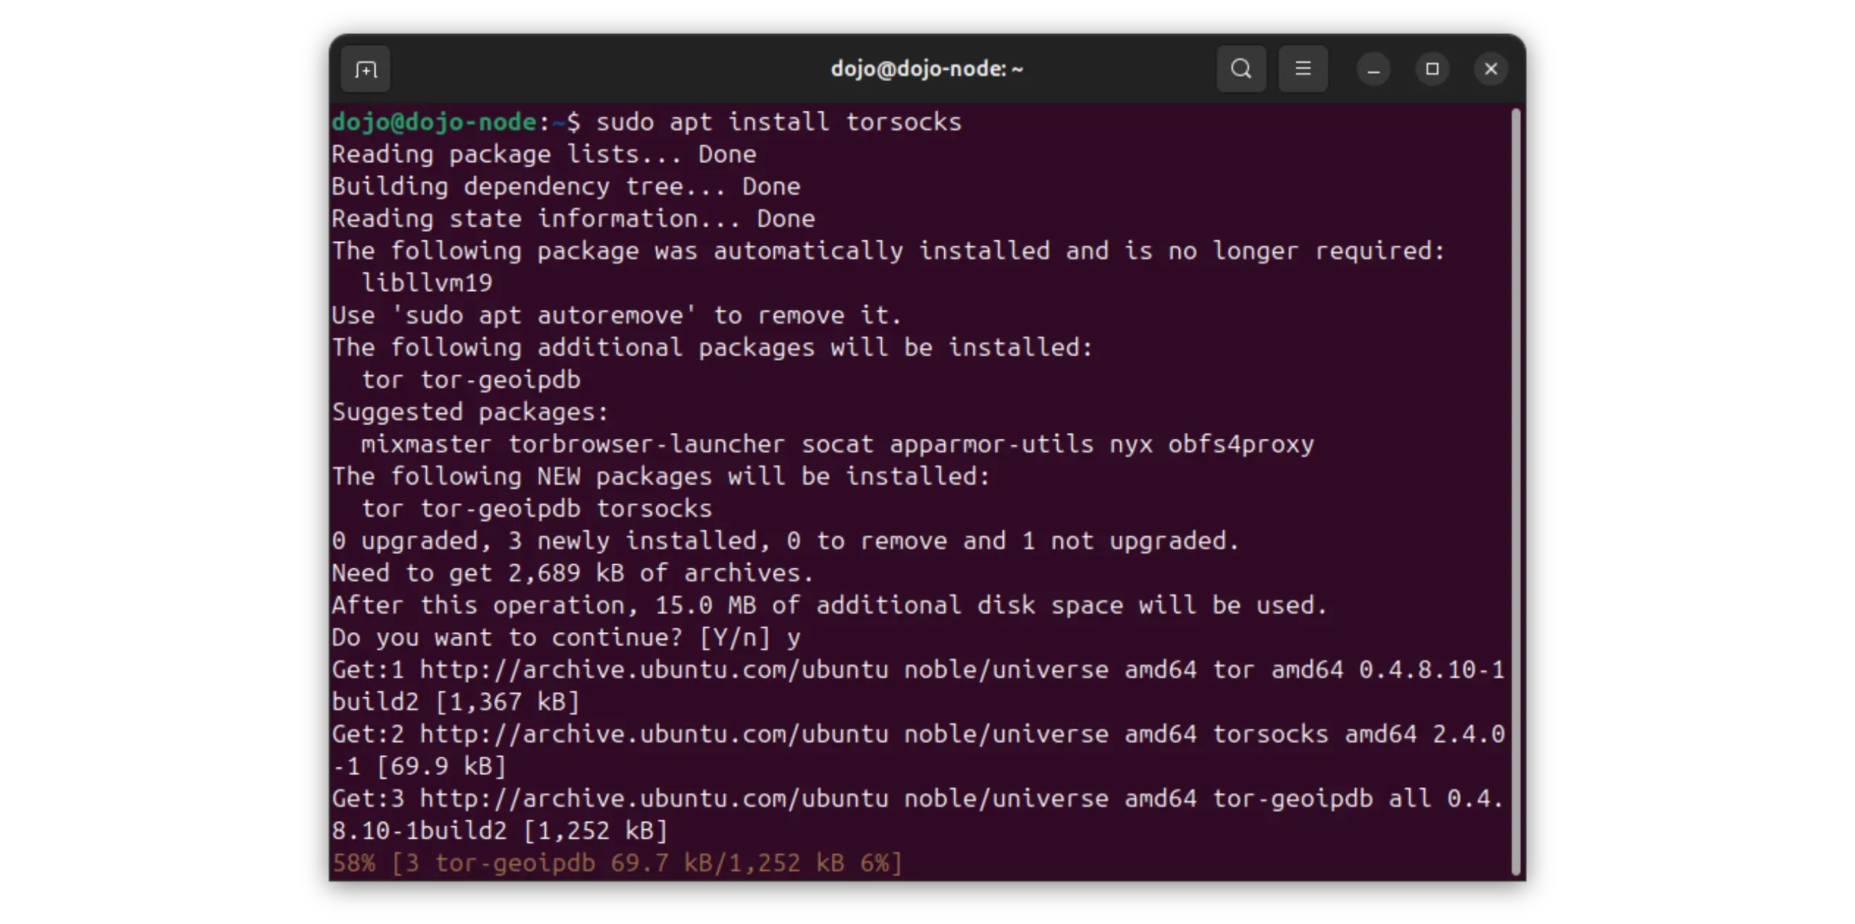Click the terminal's vertical scrollbar
The width and height of the screenshot is (1855, 924).
[1515, 491]
